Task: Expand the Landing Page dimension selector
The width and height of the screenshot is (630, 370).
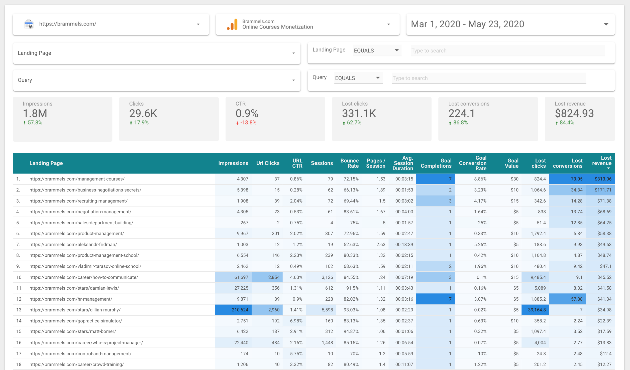Action: click(x=294, y=53)
